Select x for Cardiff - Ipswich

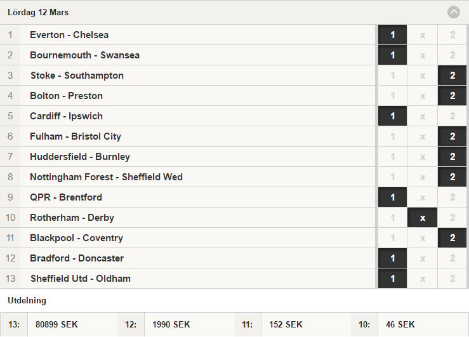tap(422, 116)
